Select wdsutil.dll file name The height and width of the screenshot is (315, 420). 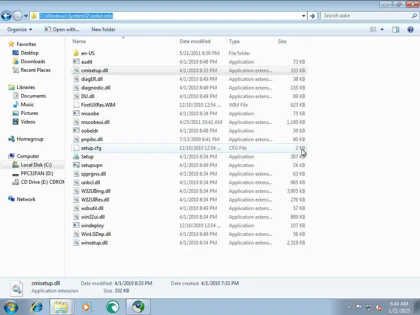[x=92, y=208]
